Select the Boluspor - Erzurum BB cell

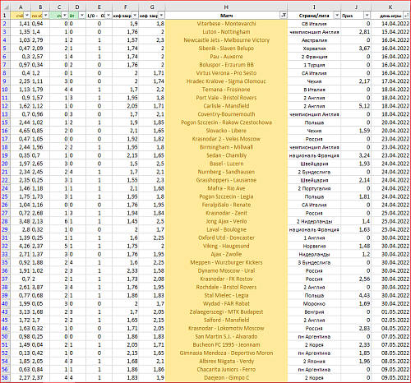226,65
